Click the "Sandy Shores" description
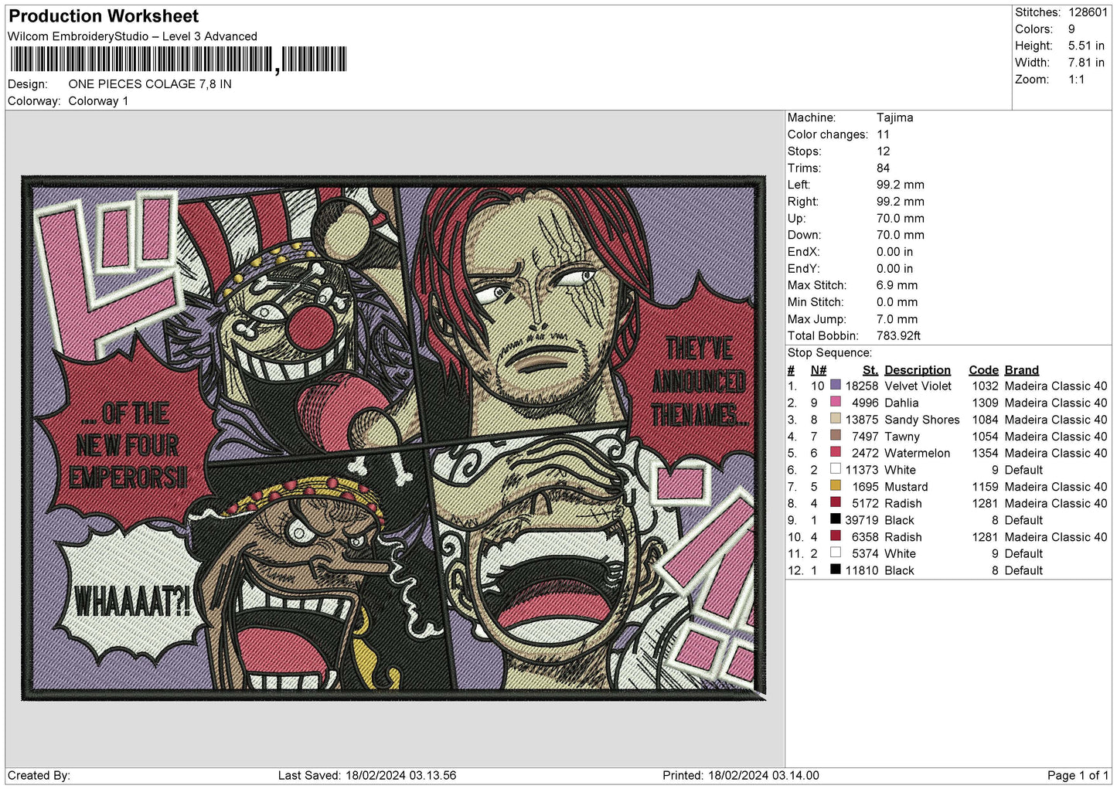 coord(921,420)
